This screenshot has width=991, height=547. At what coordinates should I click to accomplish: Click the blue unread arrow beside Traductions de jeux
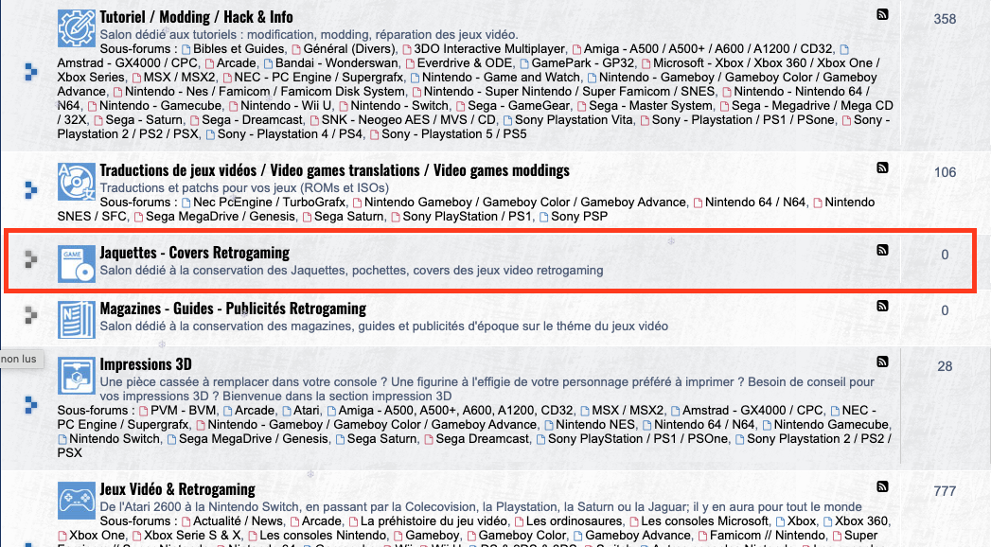tap(31, 189)
